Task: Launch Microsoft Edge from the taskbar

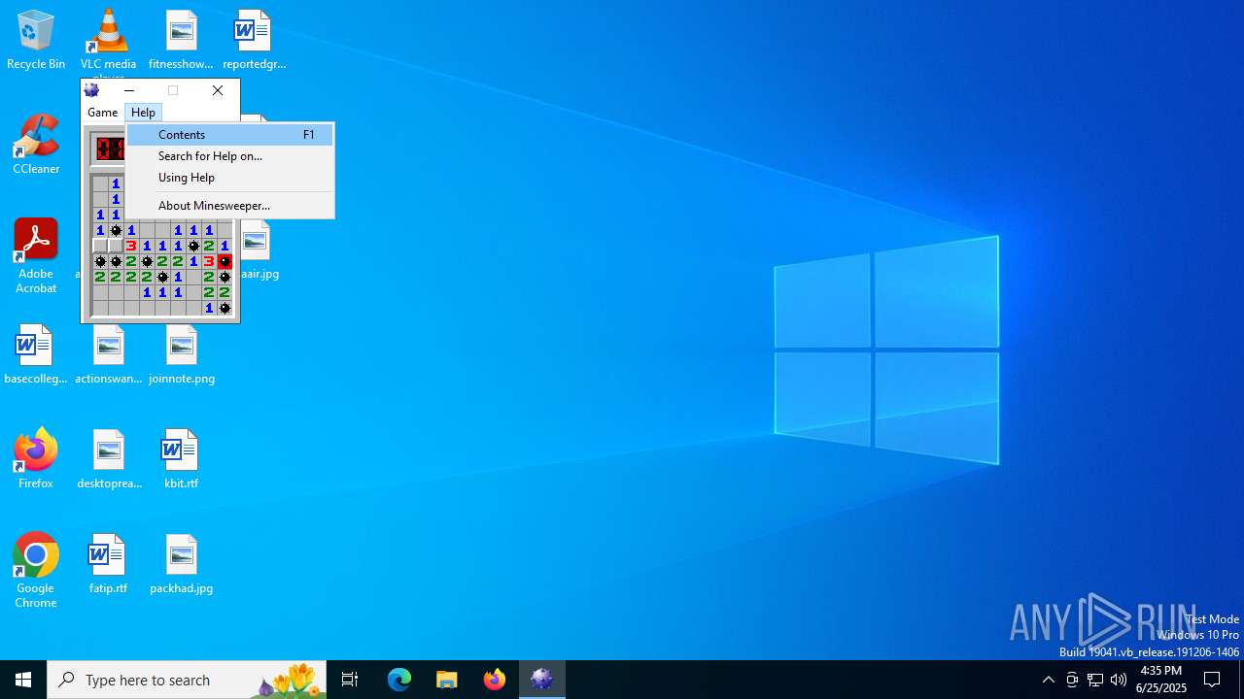Action: pyautogui.click(x=399, y=680)
